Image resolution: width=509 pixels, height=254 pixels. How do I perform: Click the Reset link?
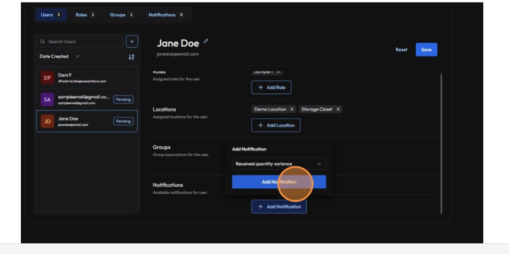pyautogui.click(x=401, y=50)
